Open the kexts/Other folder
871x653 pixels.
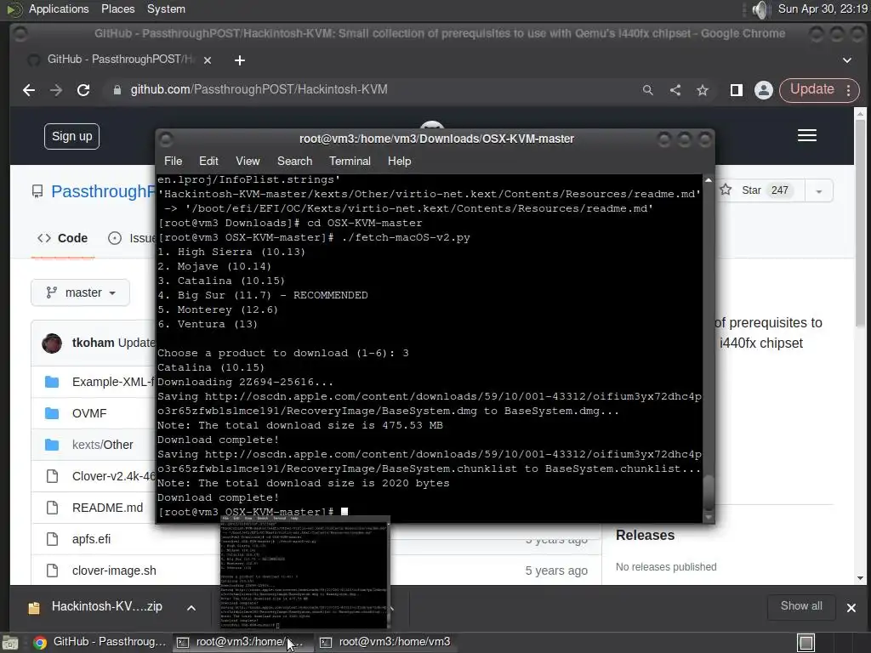click(103, 445)
